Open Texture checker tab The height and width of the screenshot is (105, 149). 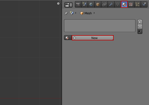131,4
